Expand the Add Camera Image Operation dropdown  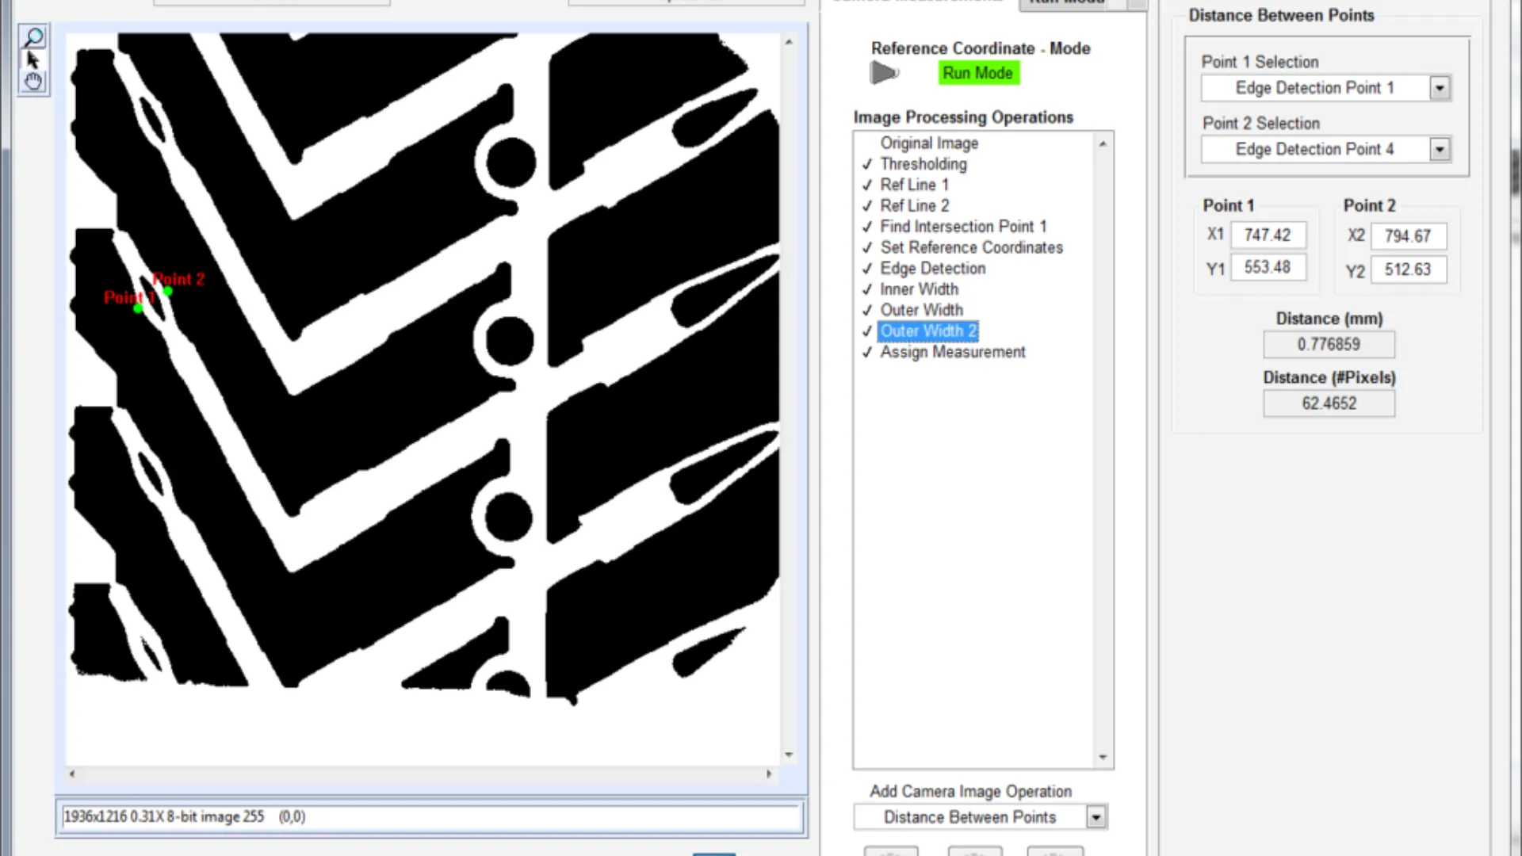pos(1096,817)
